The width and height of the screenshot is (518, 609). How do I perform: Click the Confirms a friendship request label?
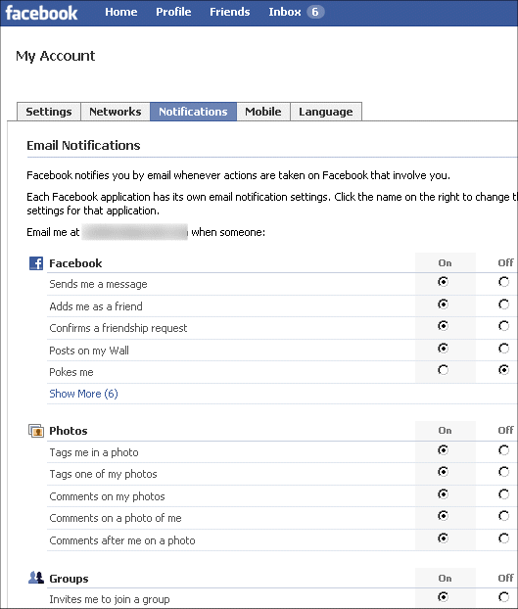[x=118, y=328]
